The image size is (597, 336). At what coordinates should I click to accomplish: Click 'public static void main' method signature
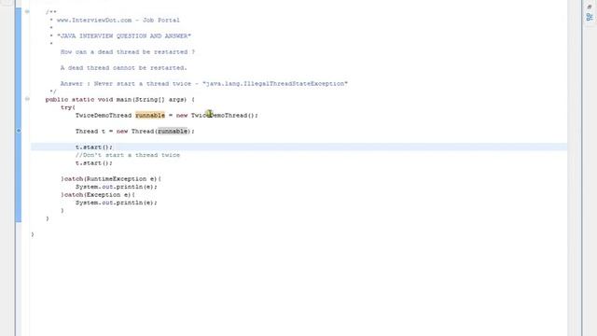coord(88,100)
